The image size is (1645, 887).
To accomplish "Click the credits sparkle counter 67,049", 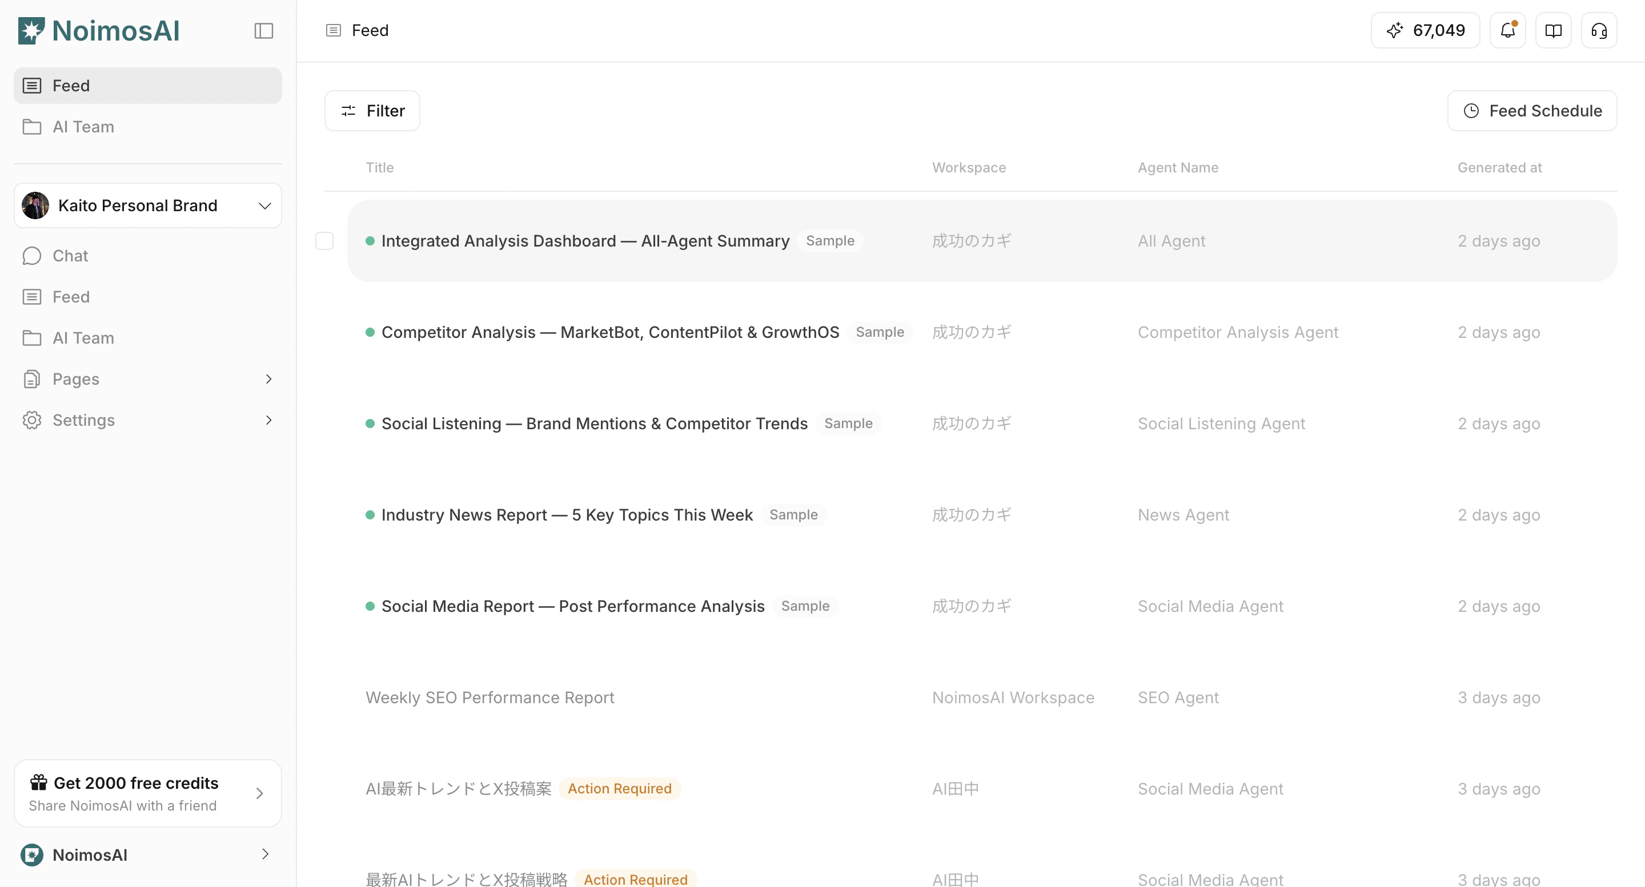I will (1425, 30).
